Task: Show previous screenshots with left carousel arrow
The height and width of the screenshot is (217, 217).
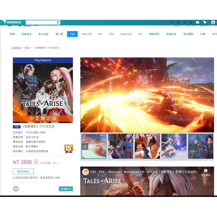Action: [85, 147]
